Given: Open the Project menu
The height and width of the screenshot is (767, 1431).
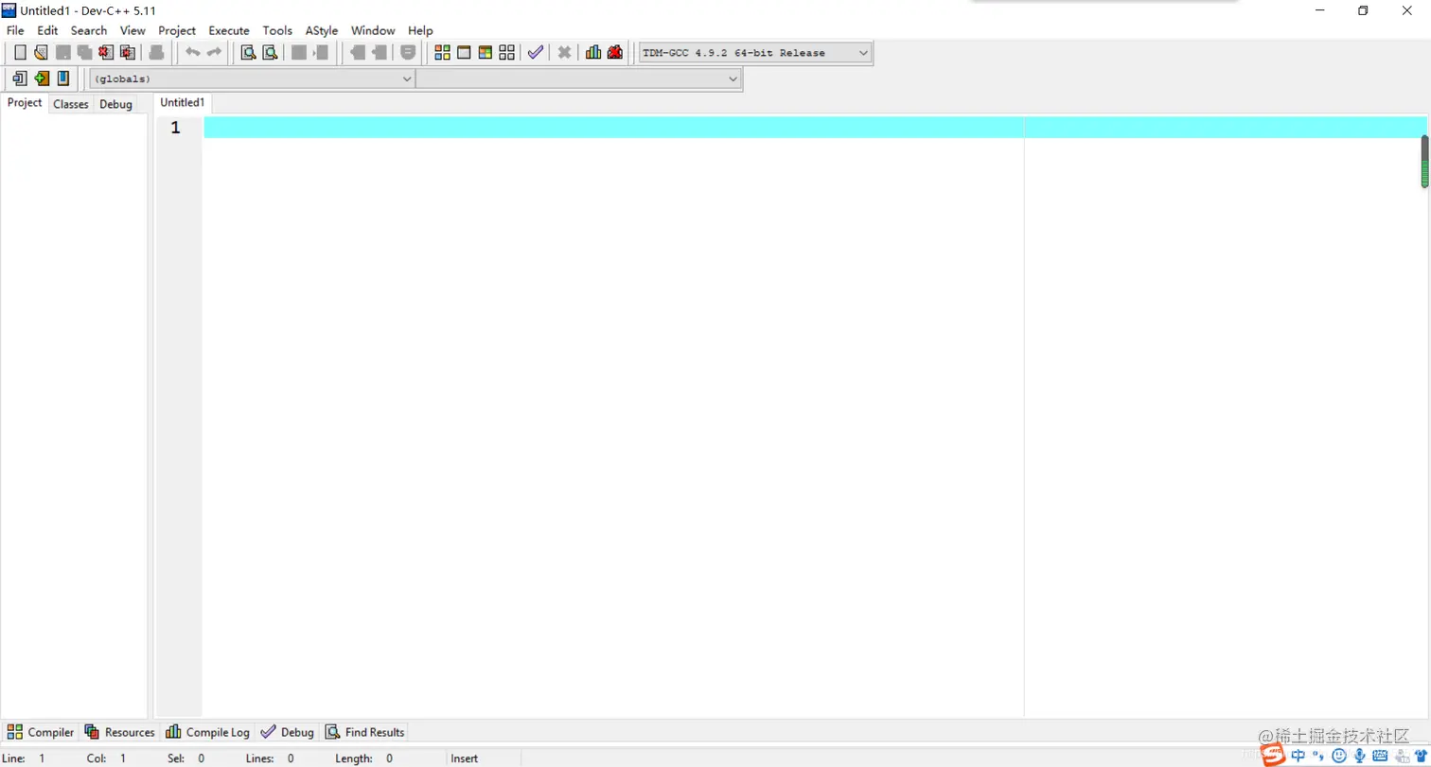Looking at the screenshot, I should tap(177, 30).
